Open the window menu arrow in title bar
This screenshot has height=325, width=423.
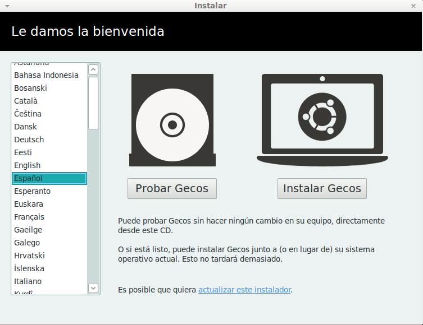(7, 6)
